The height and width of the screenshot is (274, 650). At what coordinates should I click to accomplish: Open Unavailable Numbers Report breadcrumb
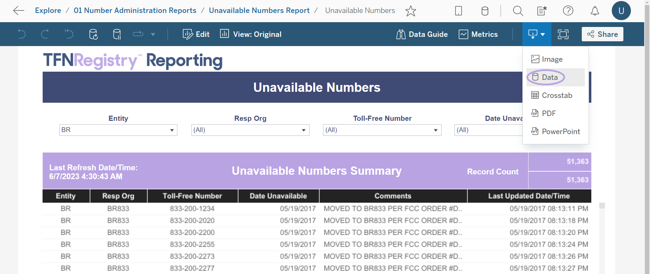259,11
